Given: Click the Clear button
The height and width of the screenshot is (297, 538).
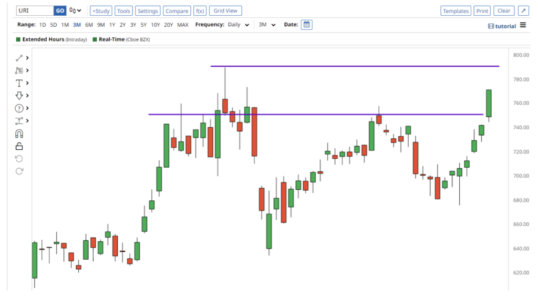Looking at the screenshot, I should 504,11.
